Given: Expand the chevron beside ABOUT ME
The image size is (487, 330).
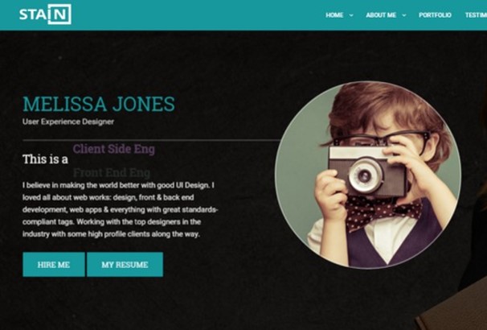Looking at the screenshot, I should 404,15.
